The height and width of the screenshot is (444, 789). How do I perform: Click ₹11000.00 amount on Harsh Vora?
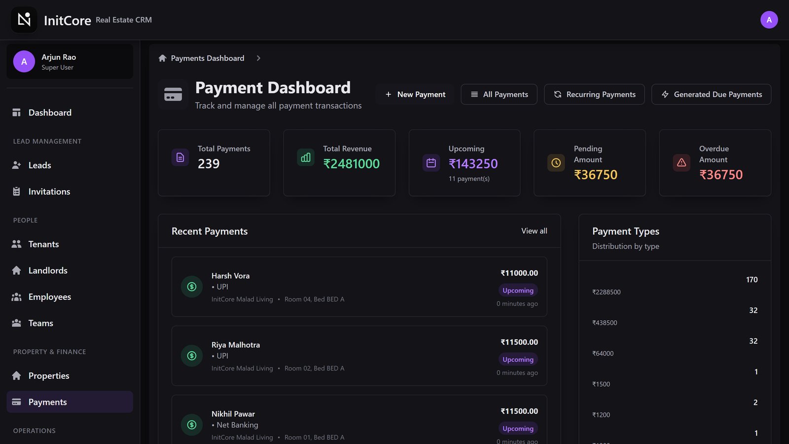[519, 273]
